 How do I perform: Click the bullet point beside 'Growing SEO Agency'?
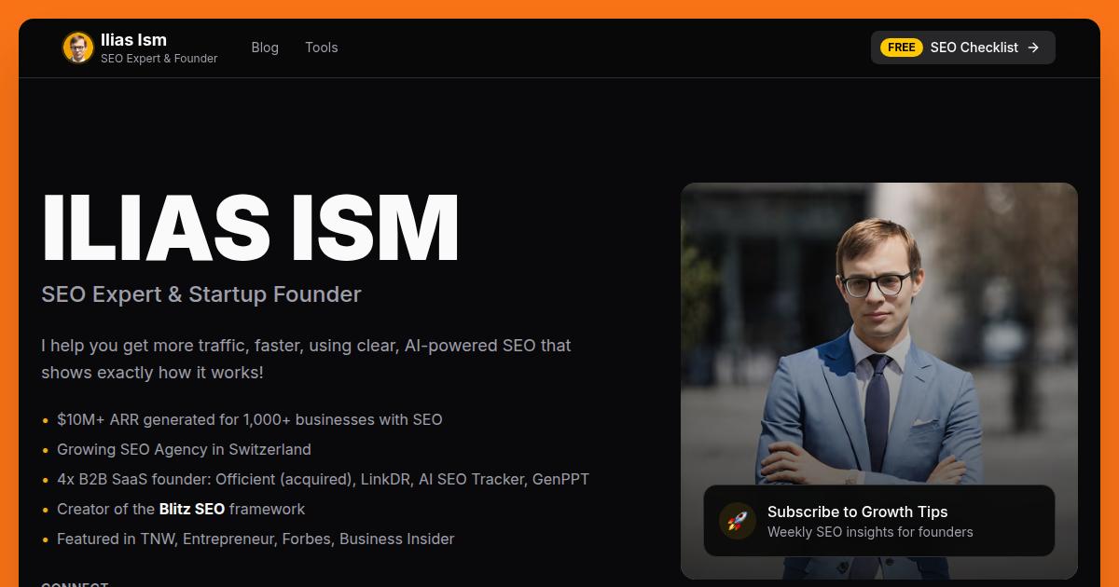[45, 449]
